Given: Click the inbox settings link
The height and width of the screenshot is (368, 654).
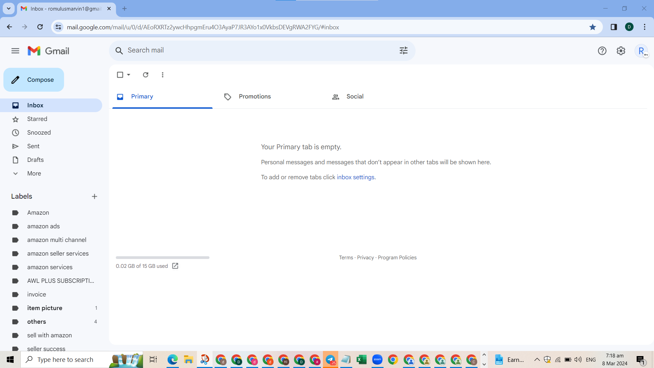Looking at the screenshot, I should click(x=355, y=177).
